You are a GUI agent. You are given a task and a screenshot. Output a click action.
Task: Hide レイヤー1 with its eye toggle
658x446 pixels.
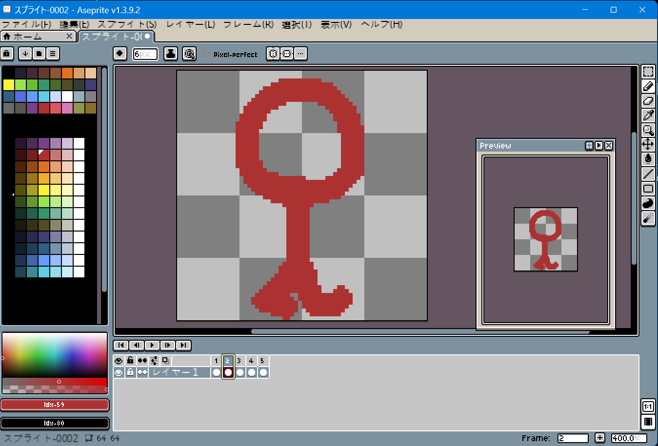(x=118, y=372)
